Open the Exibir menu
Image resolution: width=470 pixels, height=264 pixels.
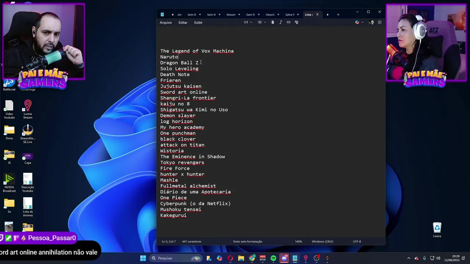point(198,22)
